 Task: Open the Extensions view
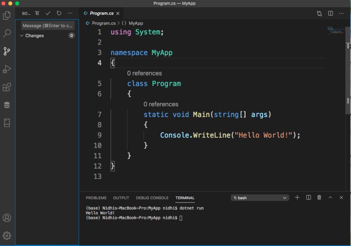(x=7, y=87)
